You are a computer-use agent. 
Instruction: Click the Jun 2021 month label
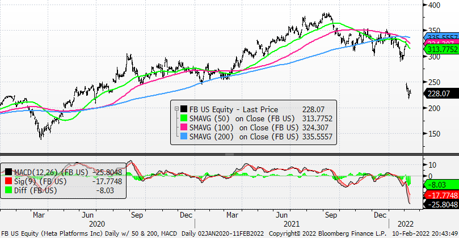(281, 215)
